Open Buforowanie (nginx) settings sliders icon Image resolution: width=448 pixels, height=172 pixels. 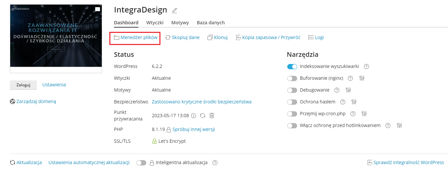pyautogui.click(x=362, y=78)
